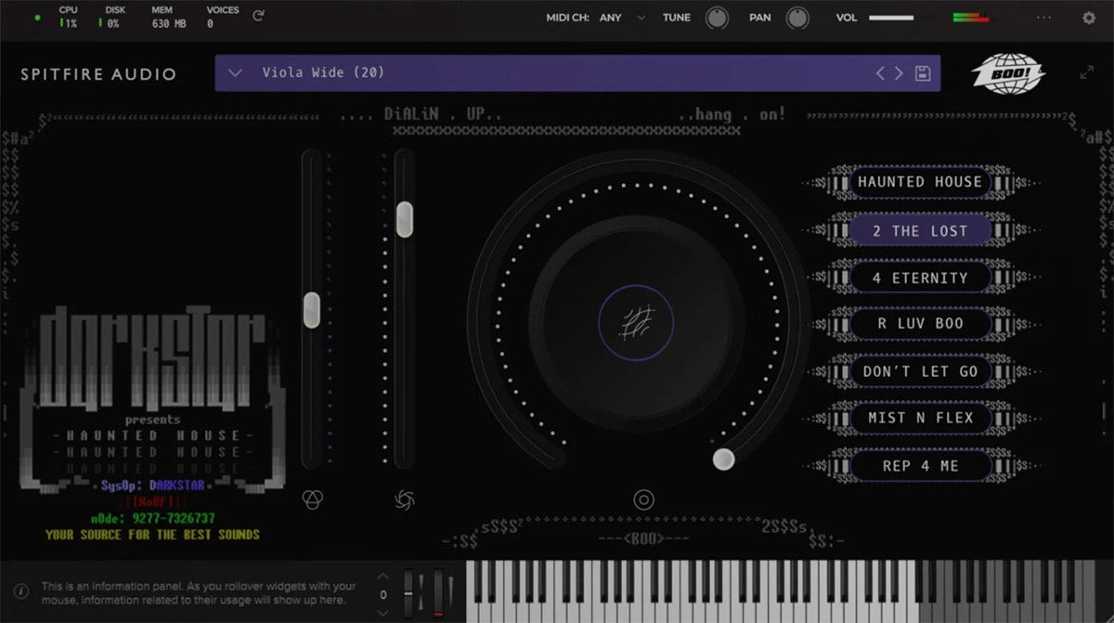Click the concentric circle icon below big knob
The image size is (1114, 623).
point(643,500)
